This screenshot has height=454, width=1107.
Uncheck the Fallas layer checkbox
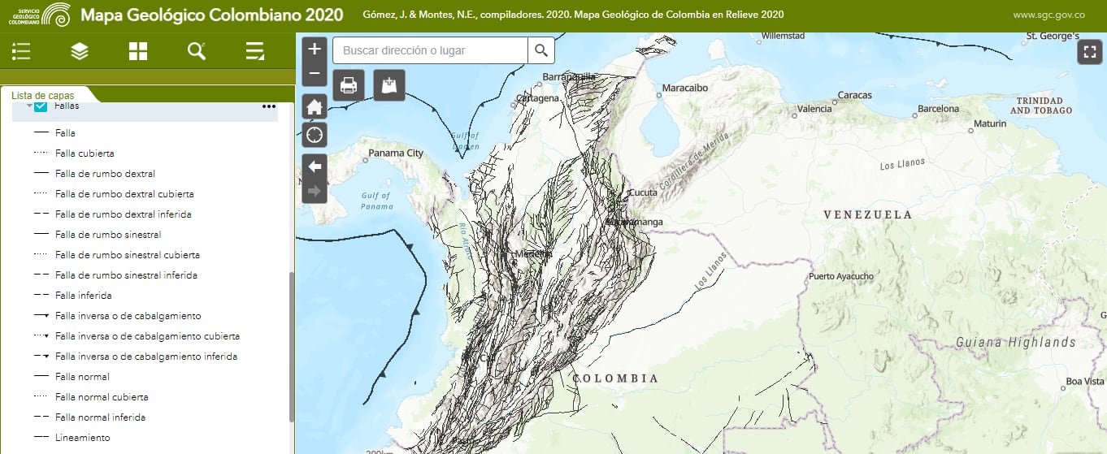point(41,106)
